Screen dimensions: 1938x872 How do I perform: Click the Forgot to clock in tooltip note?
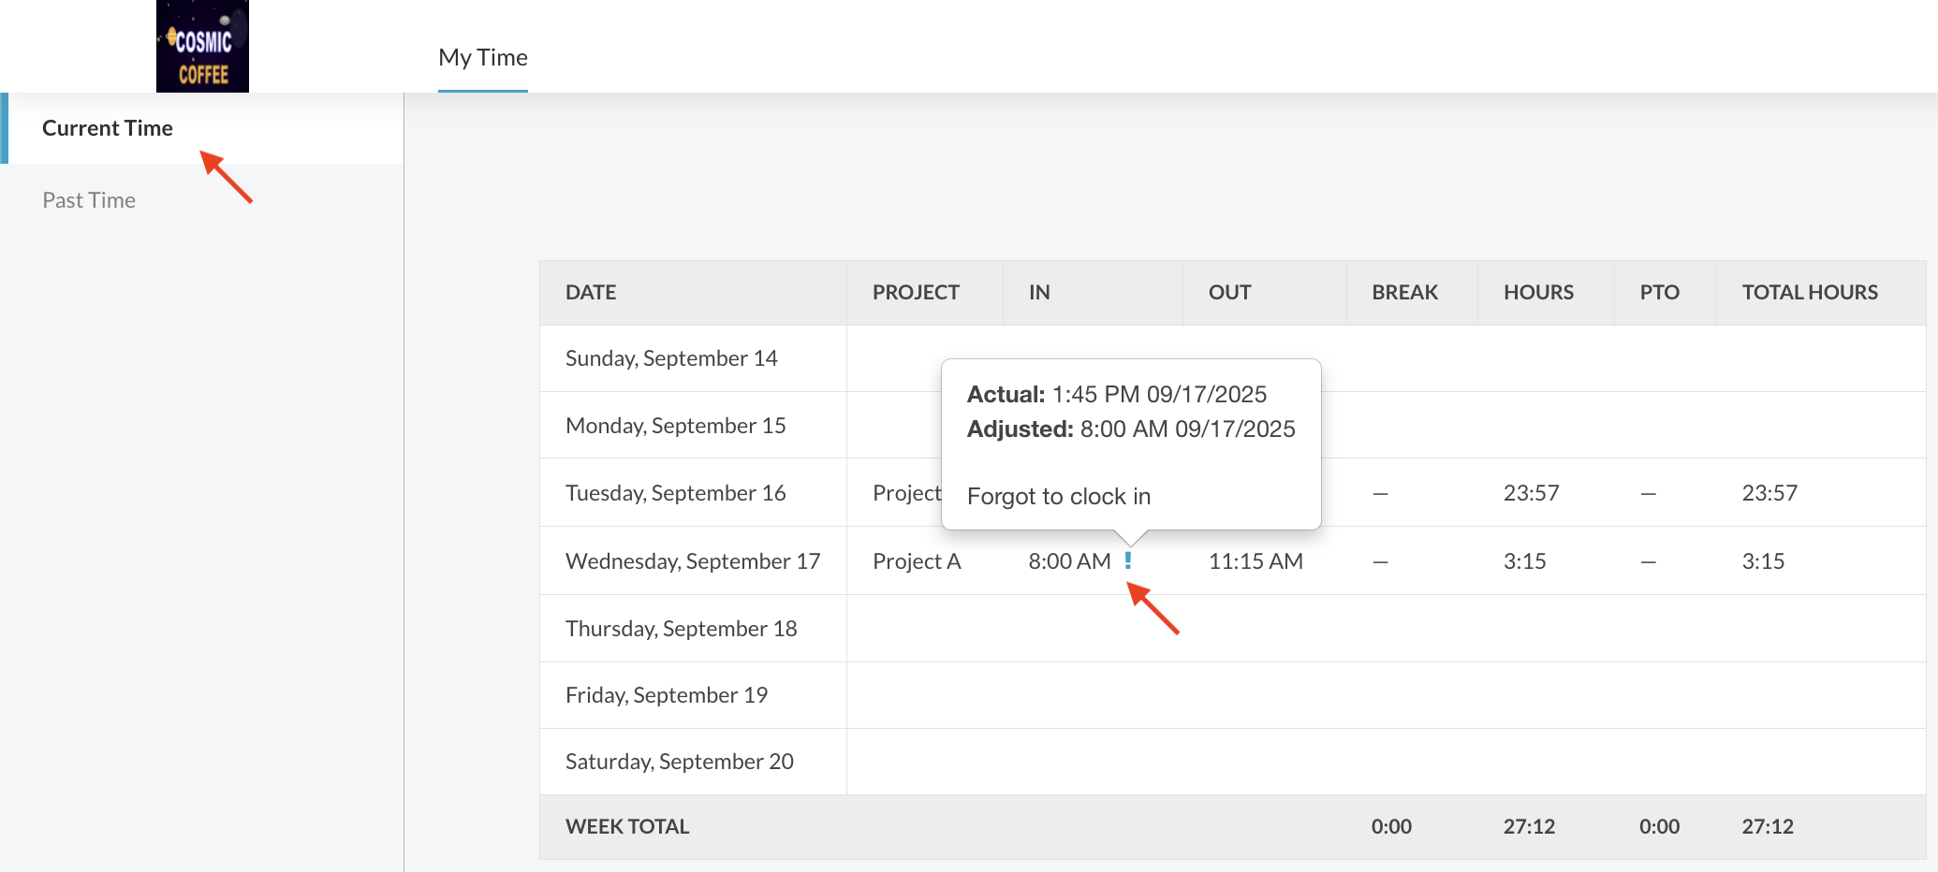click(1058, 497)
